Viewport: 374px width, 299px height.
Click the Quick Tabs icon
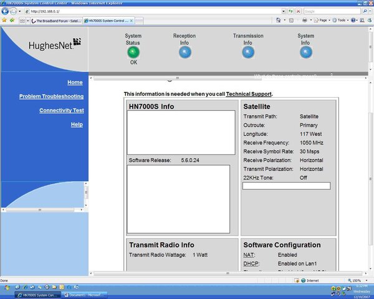click(x=22, y=21)
